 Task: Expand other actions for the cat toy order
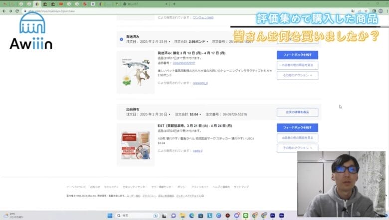[297, 75]
